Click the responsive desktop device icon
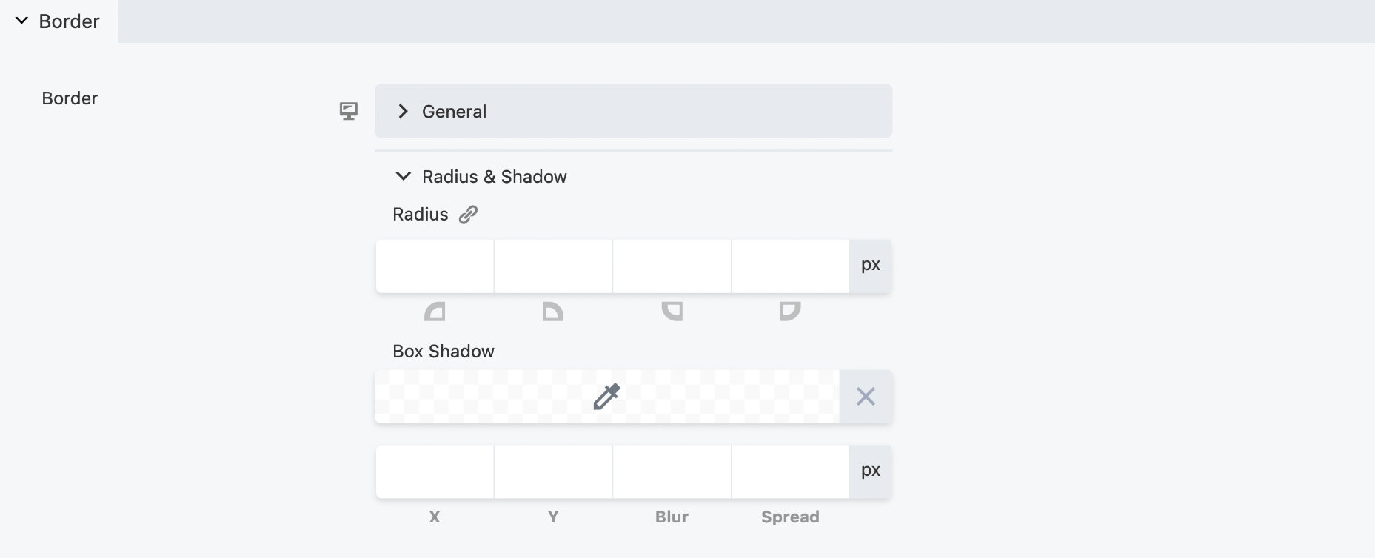The height and width of the screenshot is (558, 1375). click(349, 111)
